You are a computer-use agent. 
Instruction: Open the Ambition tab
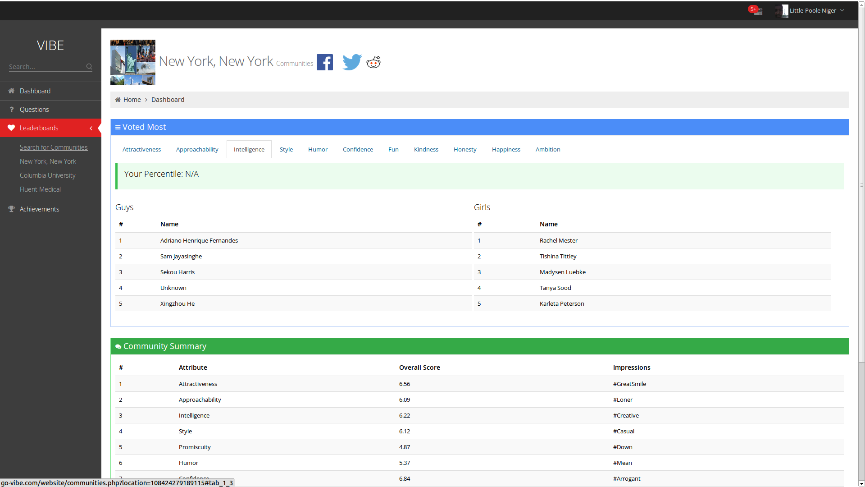pos(547,149)
